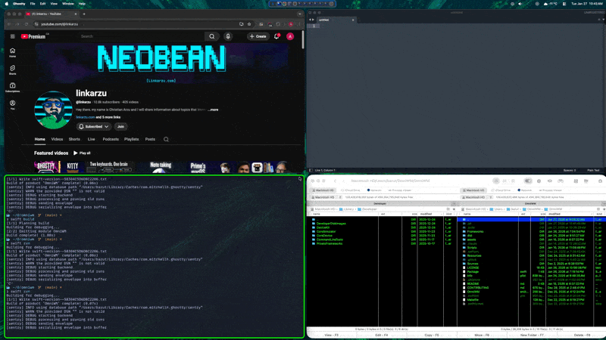Go back in the file manager toolbar

[x=335, y=181]
